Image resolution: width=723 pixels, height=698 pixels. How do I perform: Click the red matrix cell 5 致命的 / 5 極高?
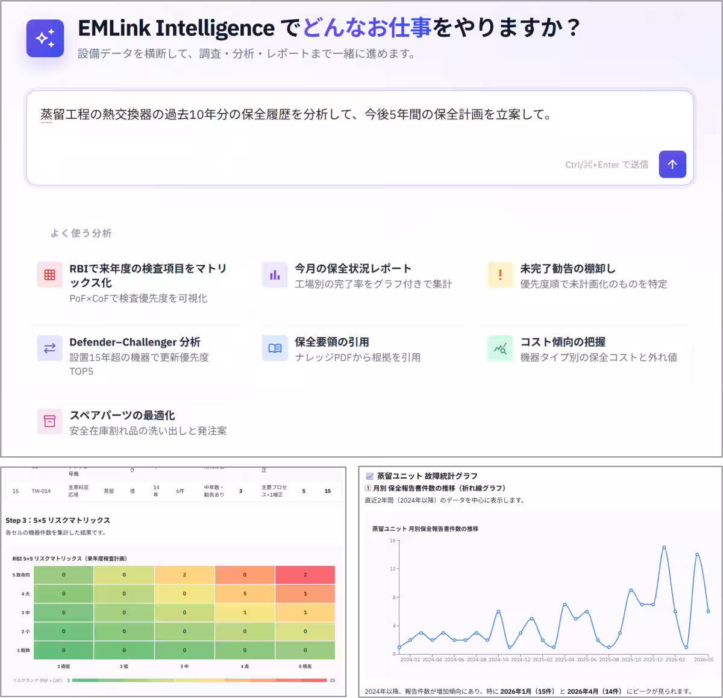click(x=305, y=575)
